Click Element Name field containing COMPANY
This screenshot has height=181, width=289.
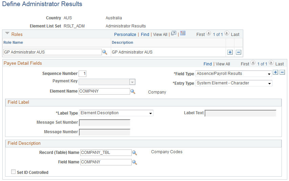pos(104,91)
